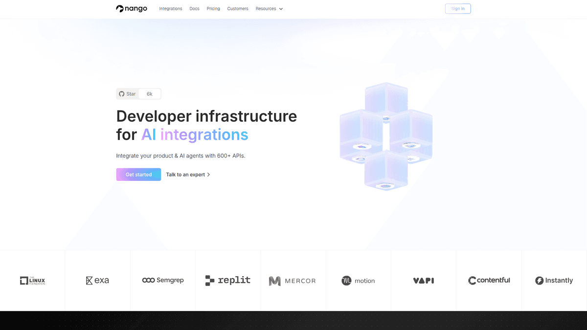The image size is (587, 330).
Task: Click the Get started button
Action: (138, 175)
